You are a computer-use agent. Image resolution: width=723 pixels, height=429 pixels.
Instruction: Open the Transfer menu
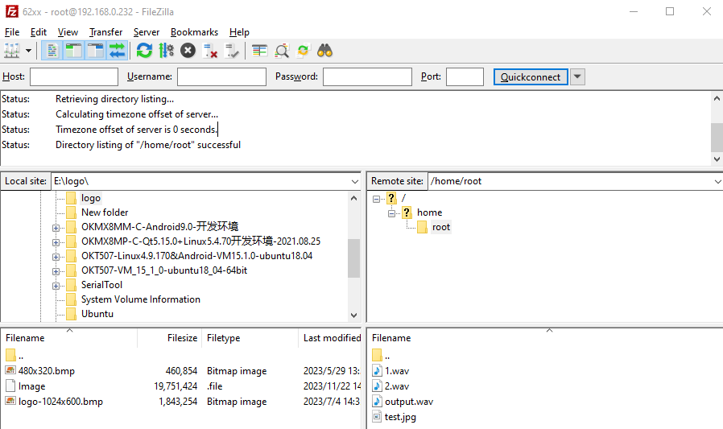tap(105, 32)
